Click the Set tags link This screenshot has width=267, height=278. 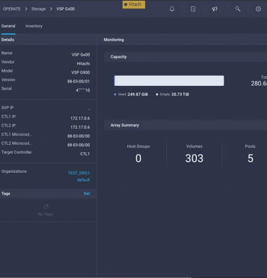pyautogui.click(x=87, y=194)
